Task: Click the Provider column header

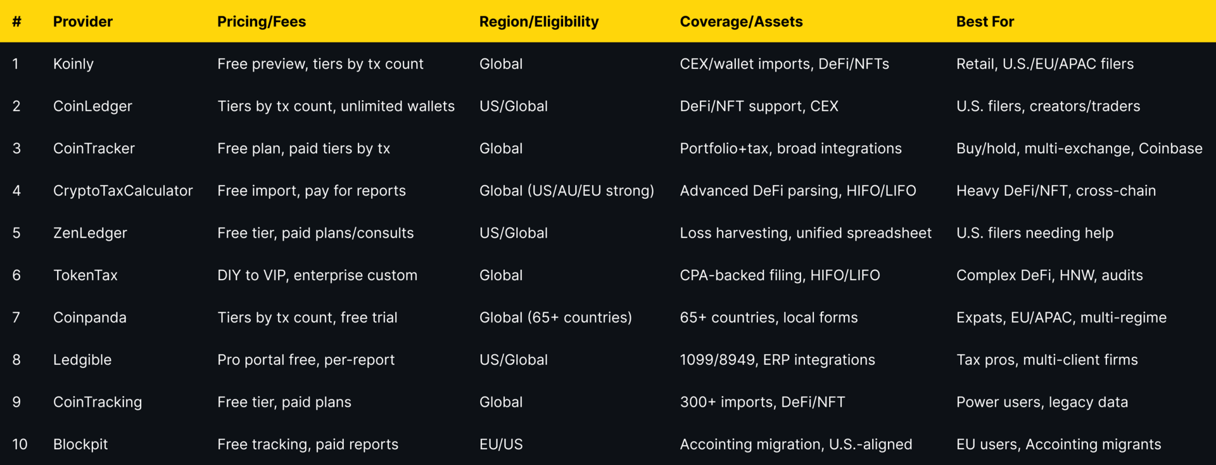Action: coord(83,22)
